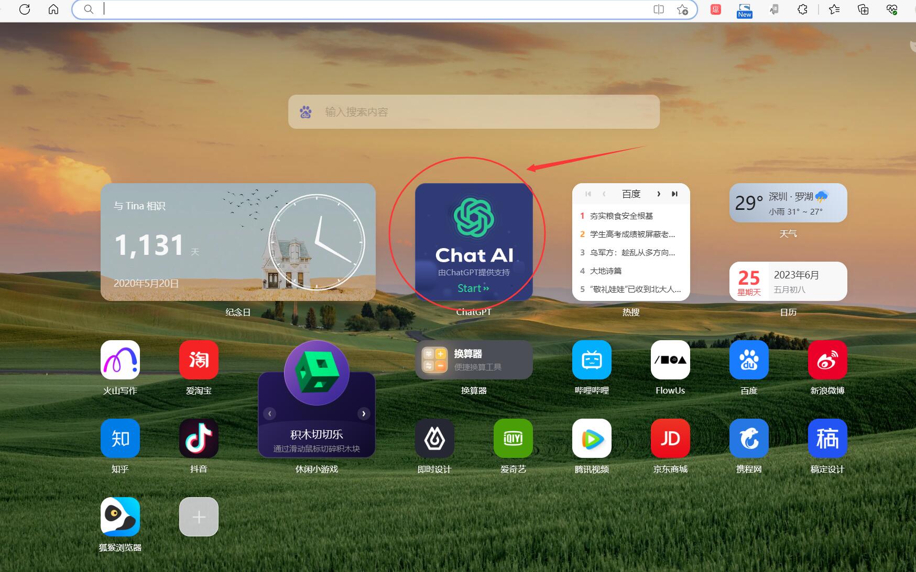Go to the next hot search source
This screenshot has width=916, height=572.
click(x=659, y=194)
